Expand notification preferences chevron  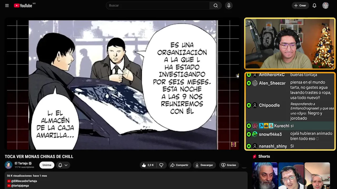[66, 165]
